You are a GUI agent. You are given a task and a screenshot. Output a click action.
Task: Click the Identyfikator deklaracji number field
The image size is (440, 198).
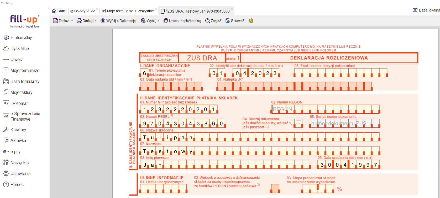(218, 73)
